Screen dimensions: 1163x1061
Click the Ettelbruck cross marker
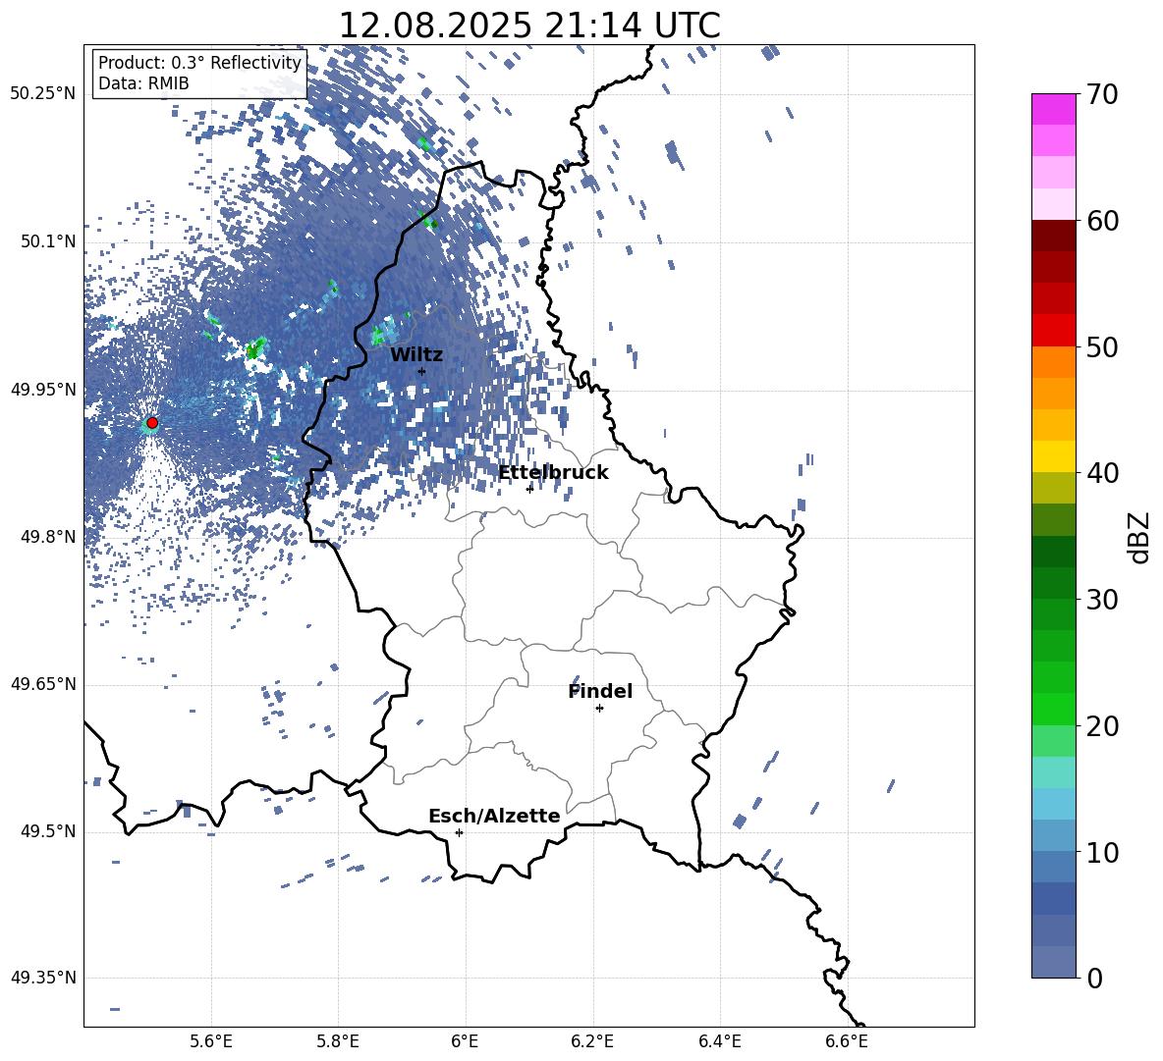tap(529, 489)
